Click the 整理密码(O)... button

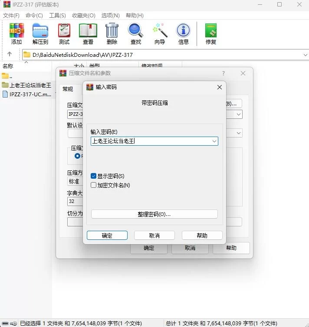pos(154,214)
